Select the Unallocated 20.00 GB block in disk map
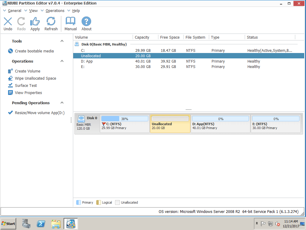Image resolution: width=306 pixels, height=230 pixels. coord(170,124)
